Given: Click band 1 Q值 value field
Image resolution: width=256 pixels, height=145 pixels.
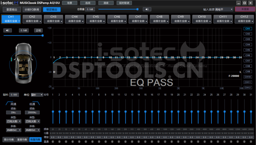Looking at the screenshot, I should tap(53, 133).
